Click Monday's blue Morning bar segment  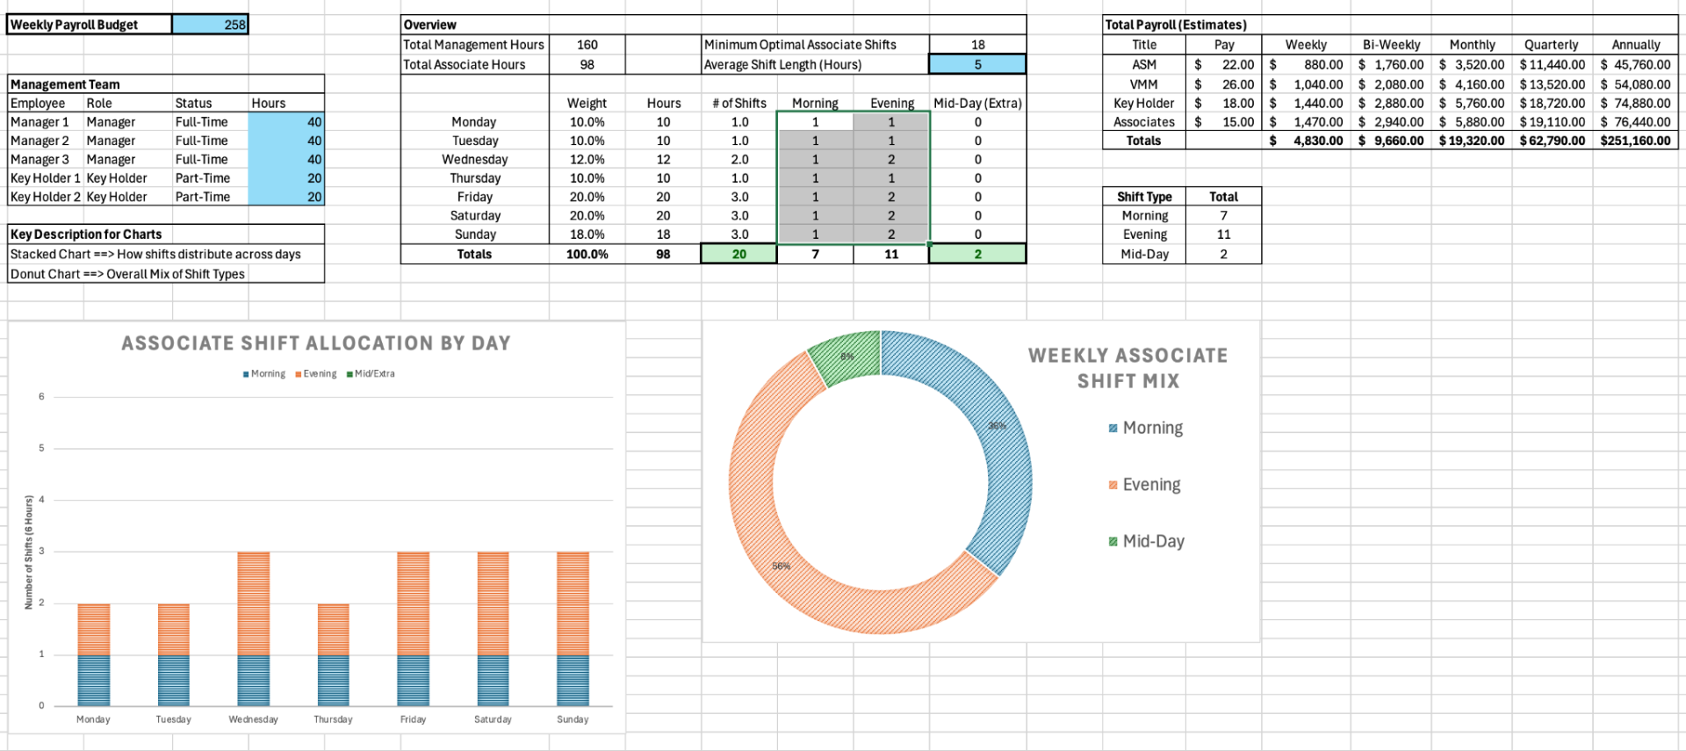[93, 680]
